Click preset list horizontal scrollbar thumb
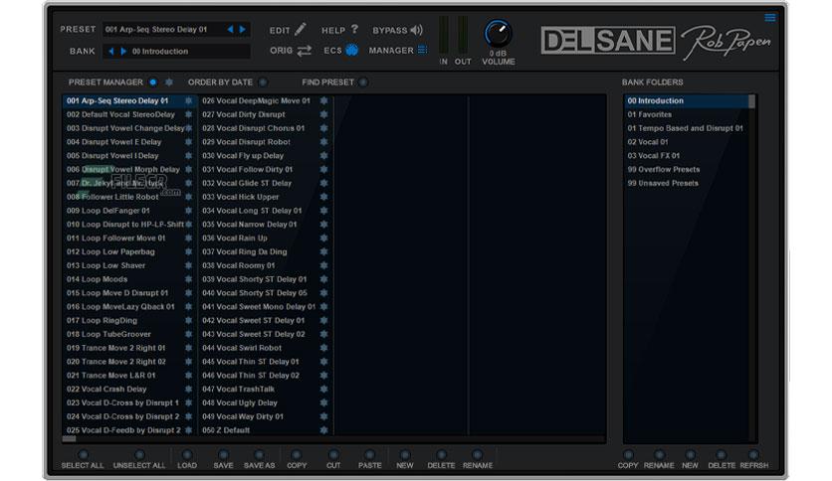 (x=69, y=438)
